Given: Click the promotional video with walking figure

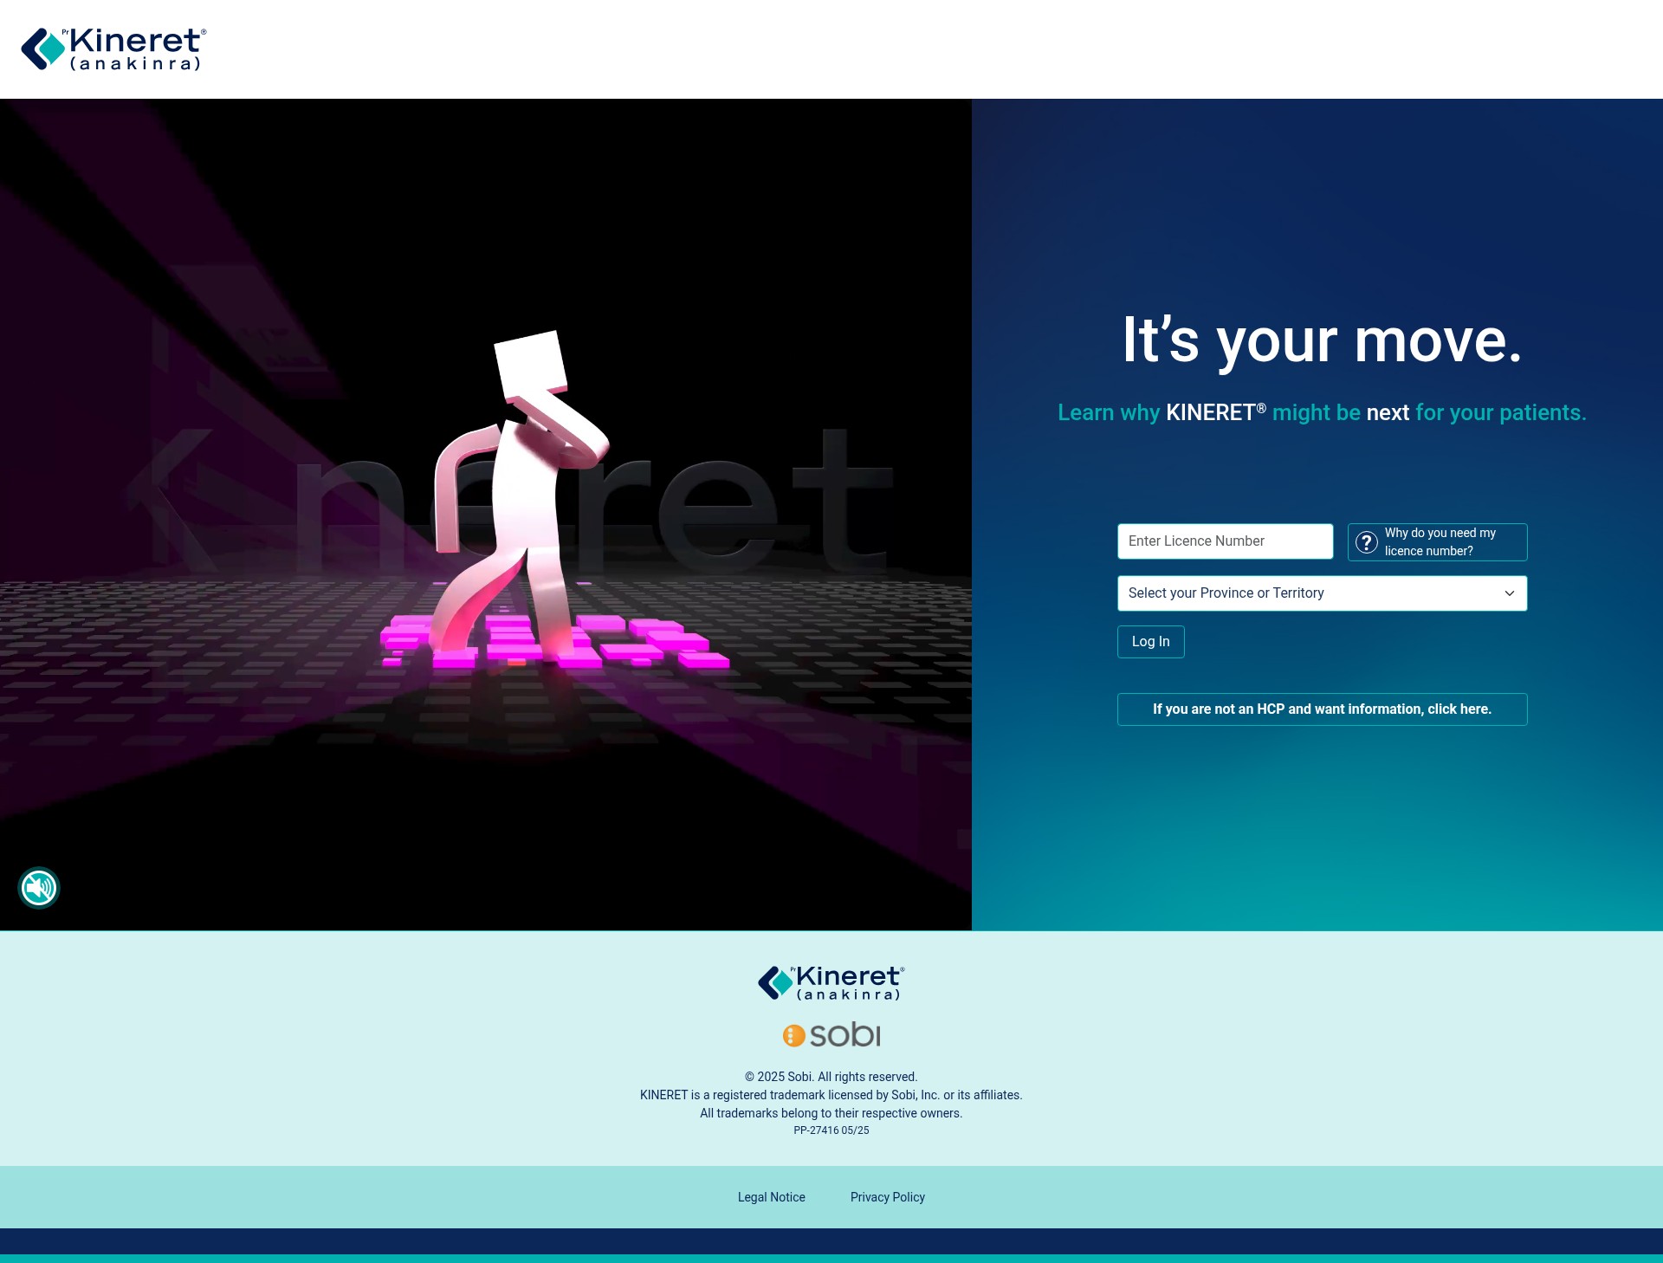Looking at the screenshot, I should (x=486, y=515).
